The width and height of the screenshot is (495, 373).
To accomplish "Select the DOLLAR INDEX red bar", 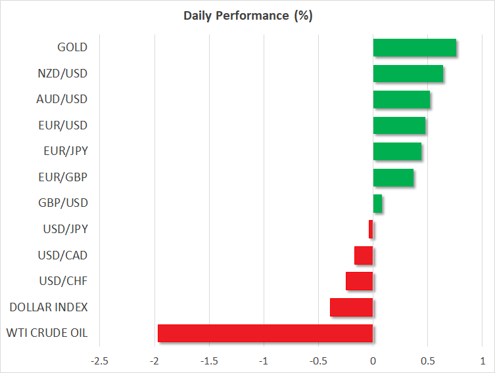I will pos(351,307).
